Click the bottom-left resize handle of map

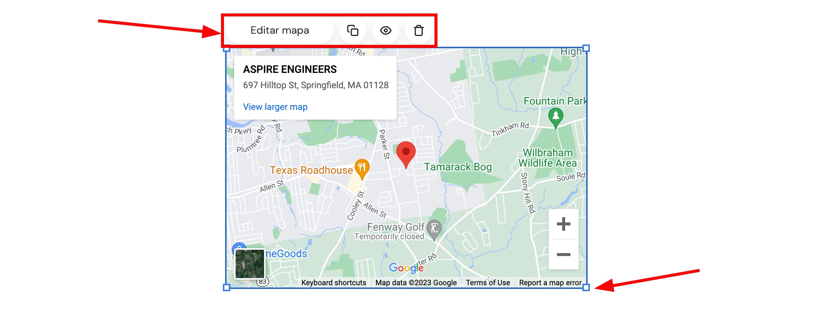click(227, 287)
